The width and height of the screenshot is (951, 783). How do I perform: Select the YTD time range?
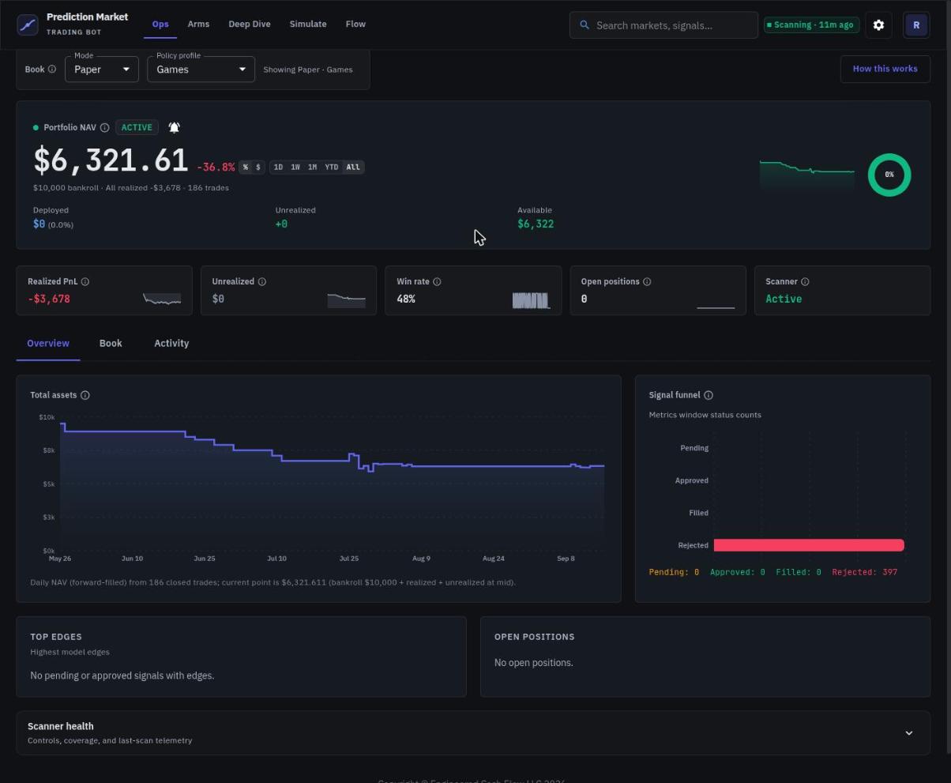332,167
